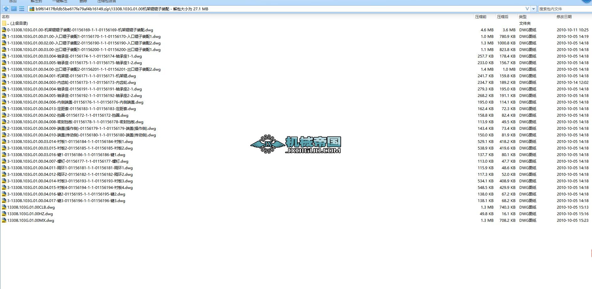Click the 1000.8 KB compressed size cell
Viewport: 592px width, 289px height.
pos(506,43)
